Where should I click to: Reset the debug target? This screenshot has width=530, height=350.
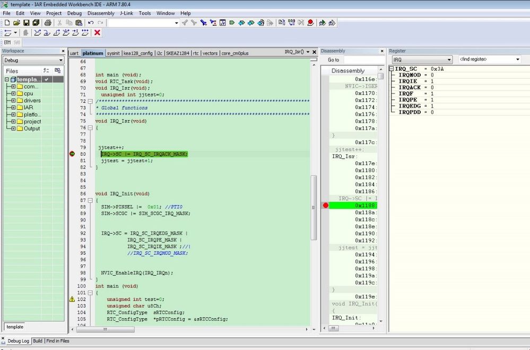[x=7, y=33]
